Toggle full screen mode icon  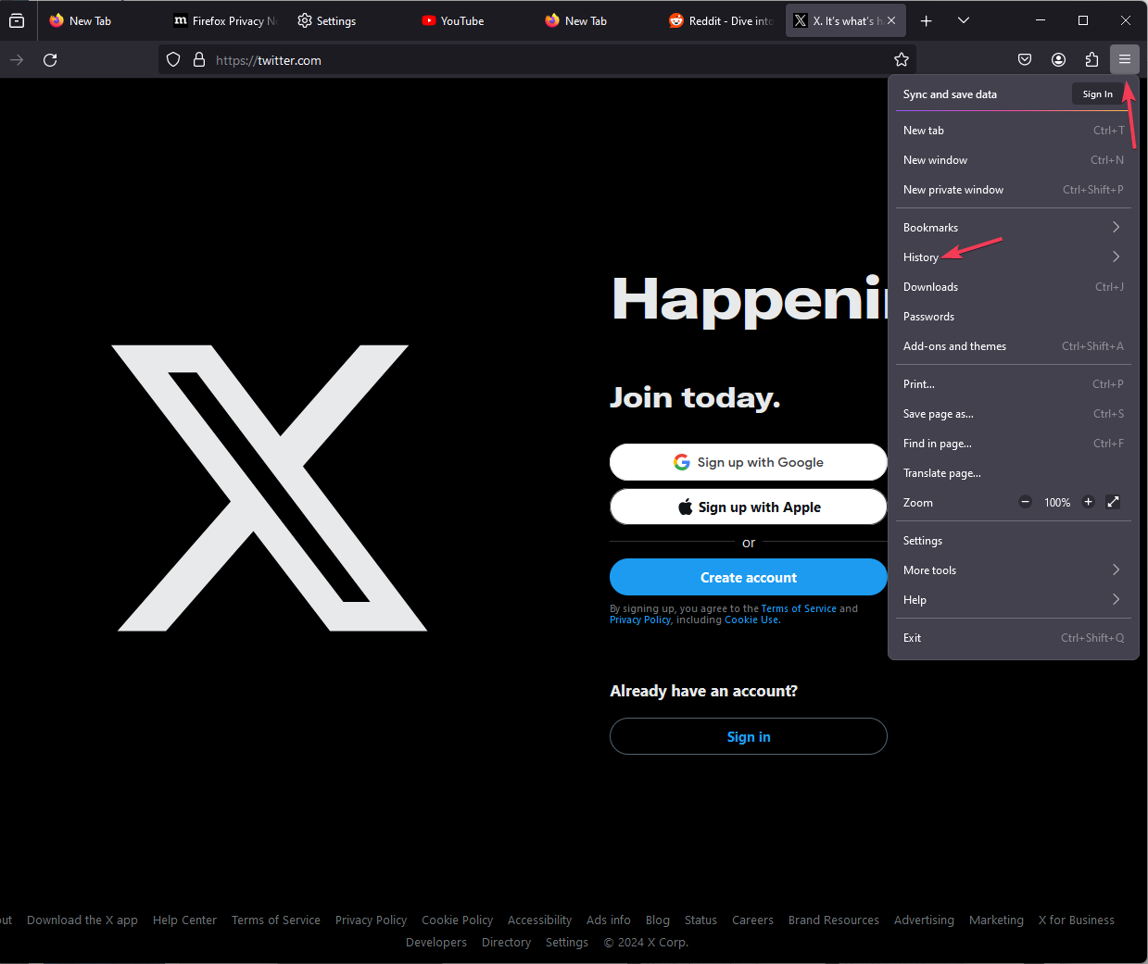[x=1113, y=502]
